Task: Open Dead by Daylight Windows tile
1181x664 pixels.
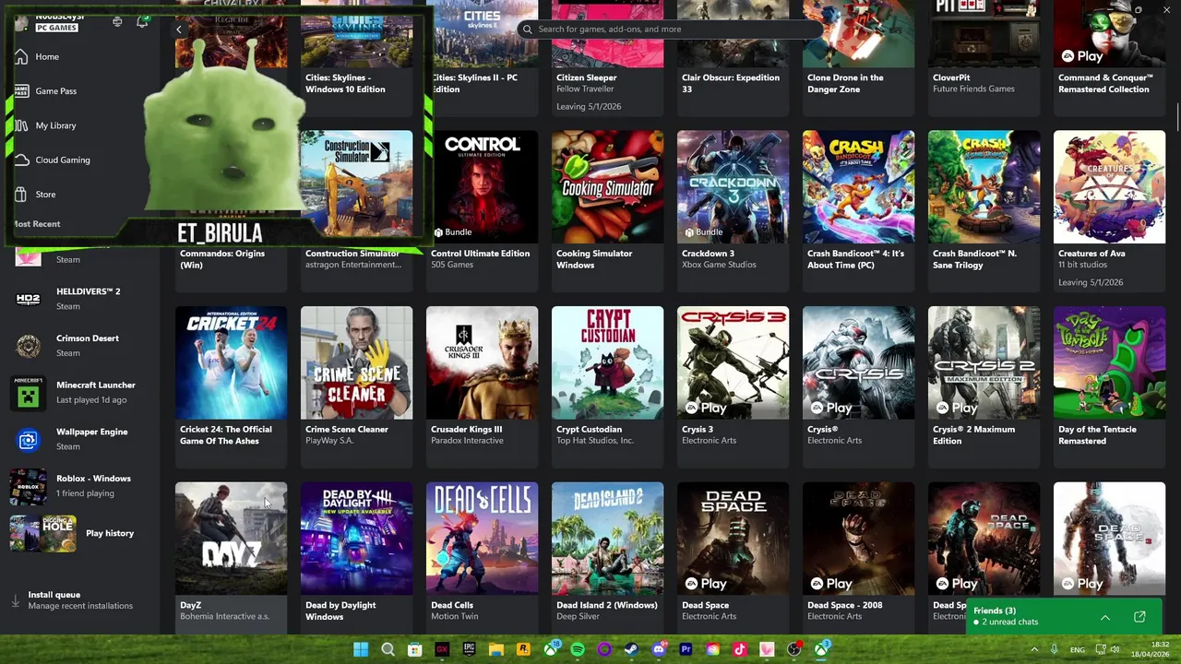Action: coord(356,557)
